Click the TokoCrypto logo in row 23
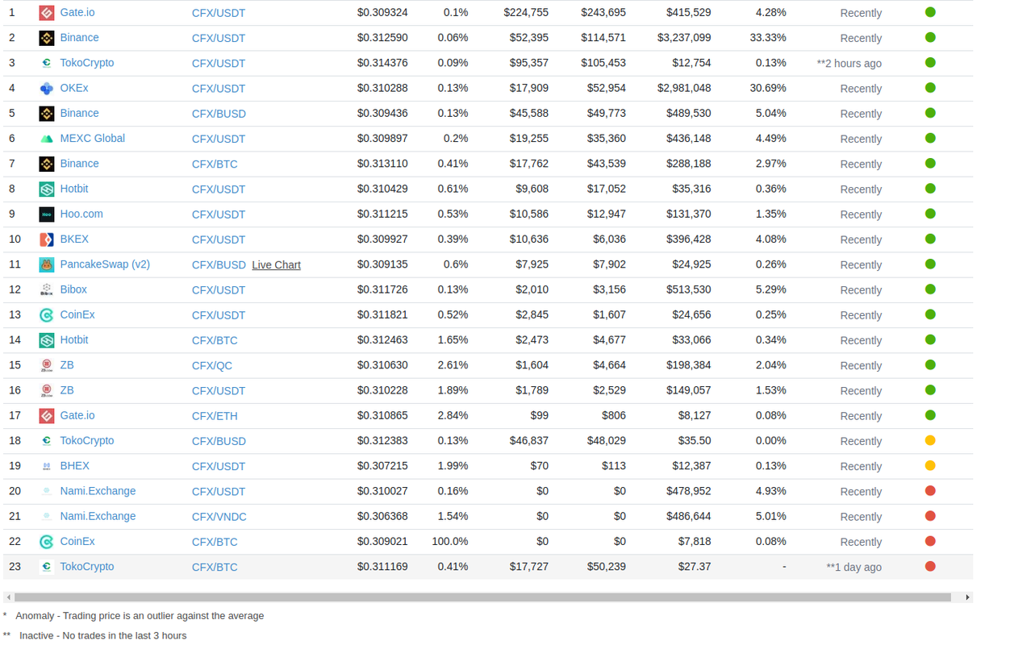Viewport: 1010px width, 645px height. click(x=47, y=567)
